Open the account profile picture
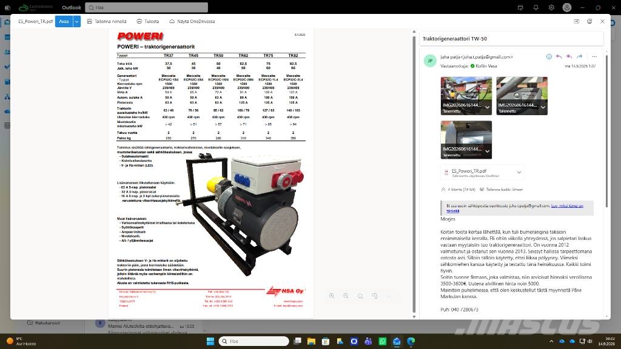621x349 pixels. (x=567, y=7)
